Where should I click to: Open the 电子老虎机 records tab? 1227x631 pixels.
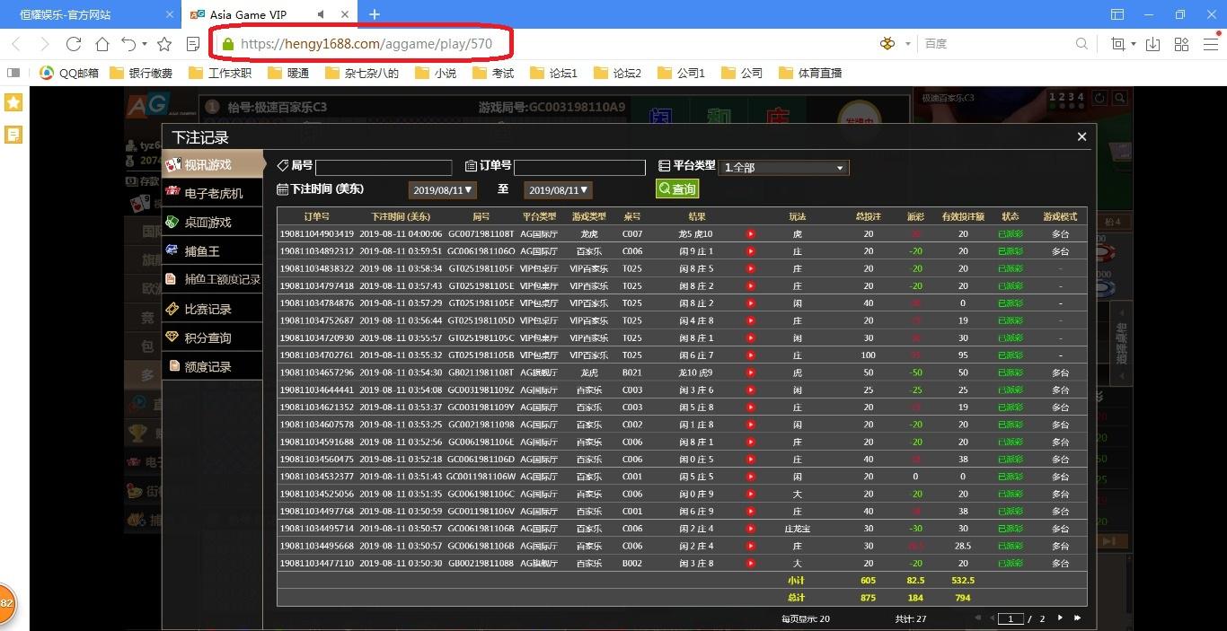212,193
